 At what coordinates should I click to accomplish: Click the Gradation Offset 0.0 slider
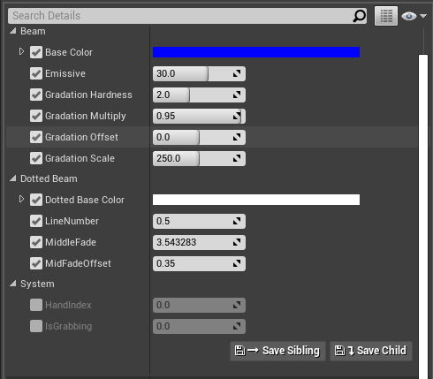[x=199, y=137]
